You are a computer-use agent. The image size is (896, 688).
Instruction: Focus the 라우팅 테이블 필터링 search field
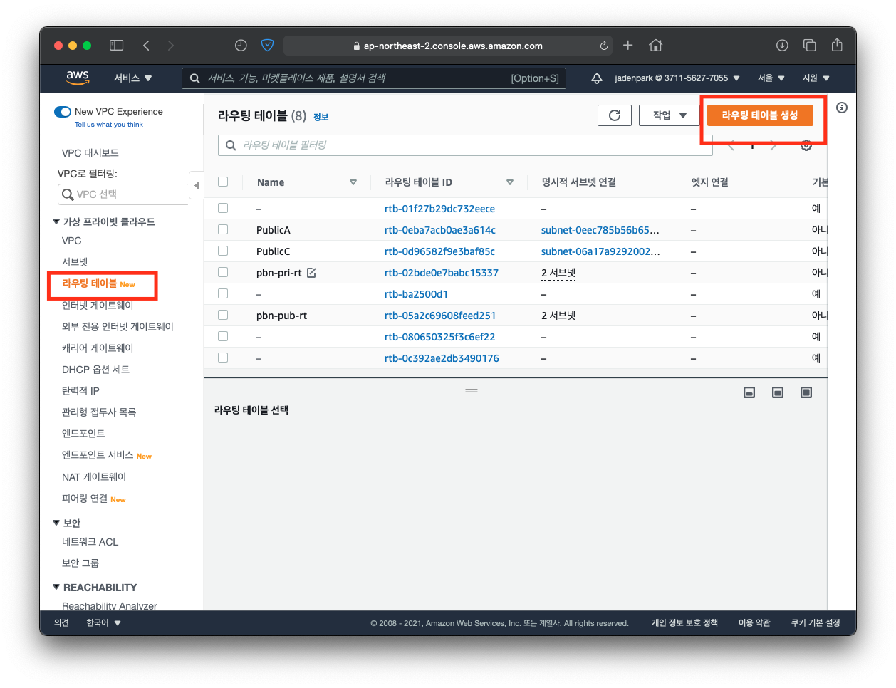tap(465, 145)
